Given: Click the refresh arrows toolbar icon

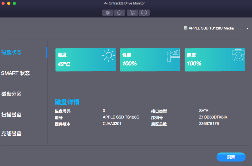Looking at the screenshot, I should pos(119,13).
